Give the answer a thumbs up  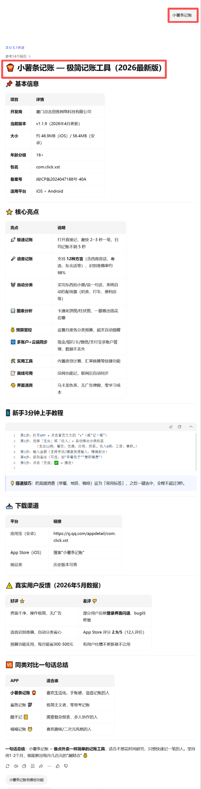tap(58, 766)
